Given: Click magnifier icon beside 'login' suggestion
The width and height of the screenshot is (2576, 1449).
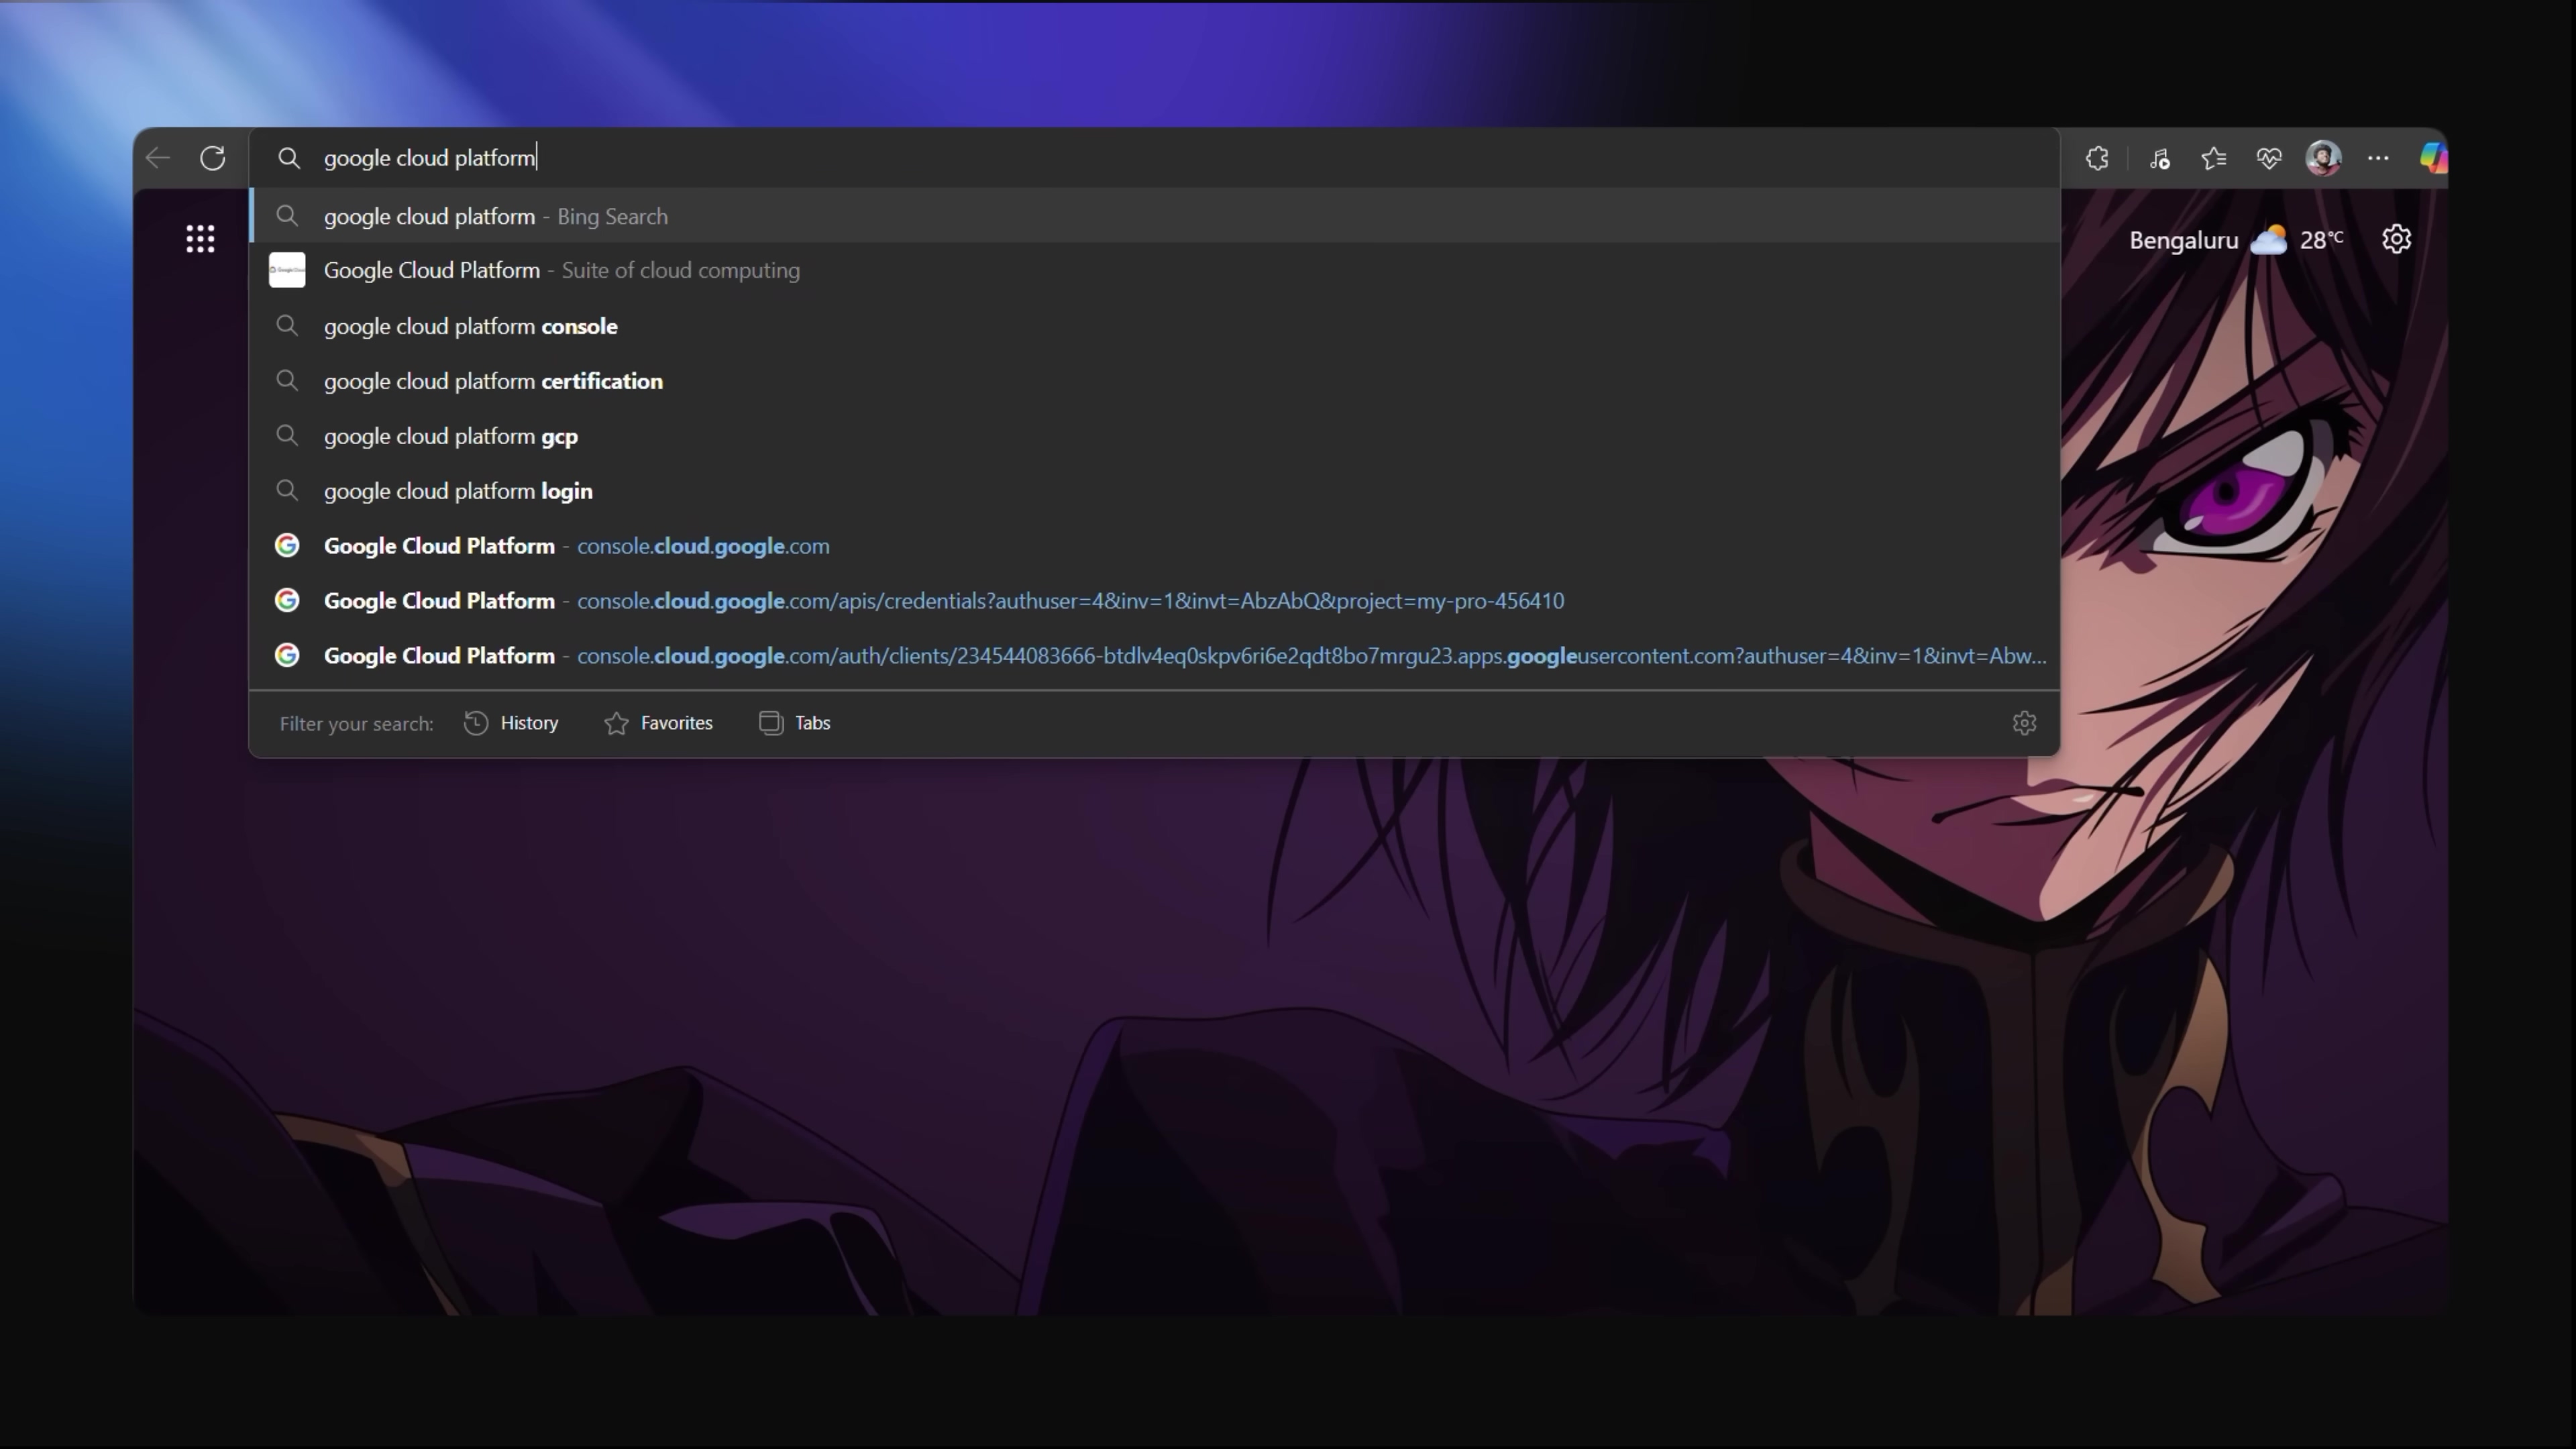Looking at the screenshot, I should 287,491.
